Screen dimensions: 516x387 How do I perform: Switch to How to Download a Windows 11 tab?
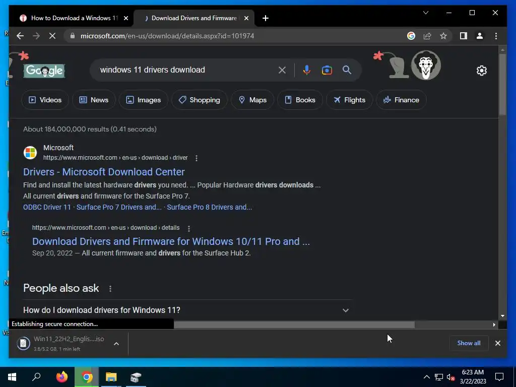[74, 18]
